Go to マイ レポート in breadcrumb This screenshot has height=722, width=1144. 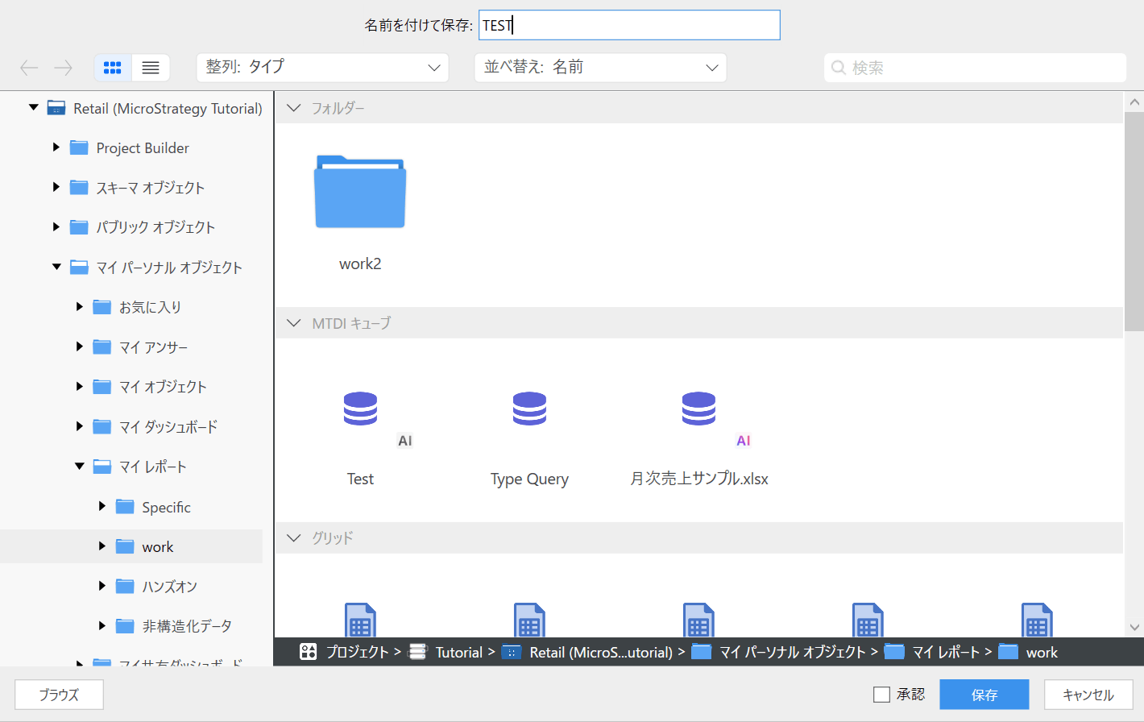pos(945,652)
